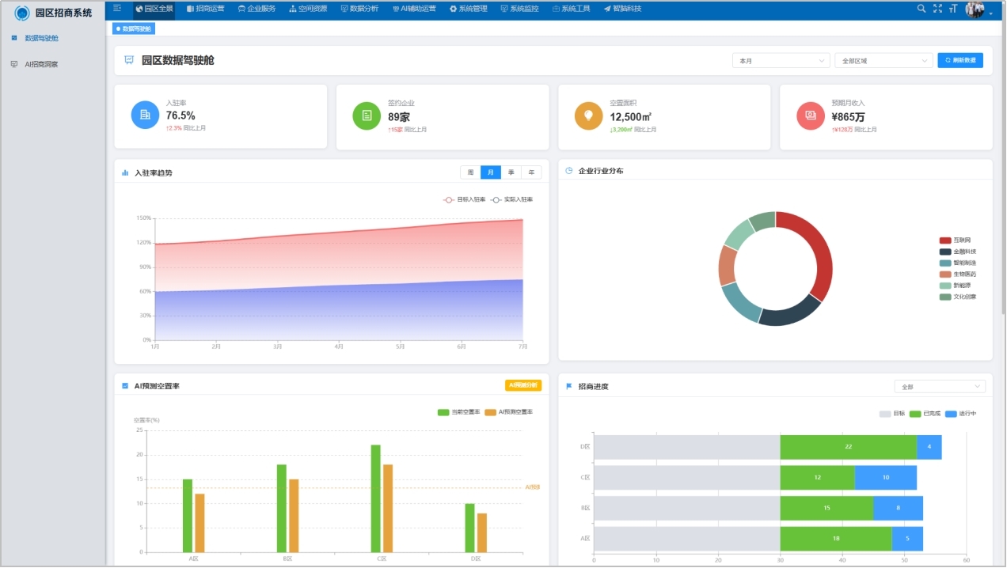Switch trend chart to 周 view
Viewport: 1007px width, 568px height.
coord(470,172)
